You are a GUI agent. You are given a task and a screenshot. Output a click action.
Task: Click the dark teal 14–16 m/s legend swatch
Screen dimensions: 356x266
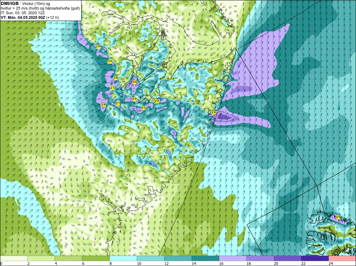pyautogui.click(x=205, y=259)
